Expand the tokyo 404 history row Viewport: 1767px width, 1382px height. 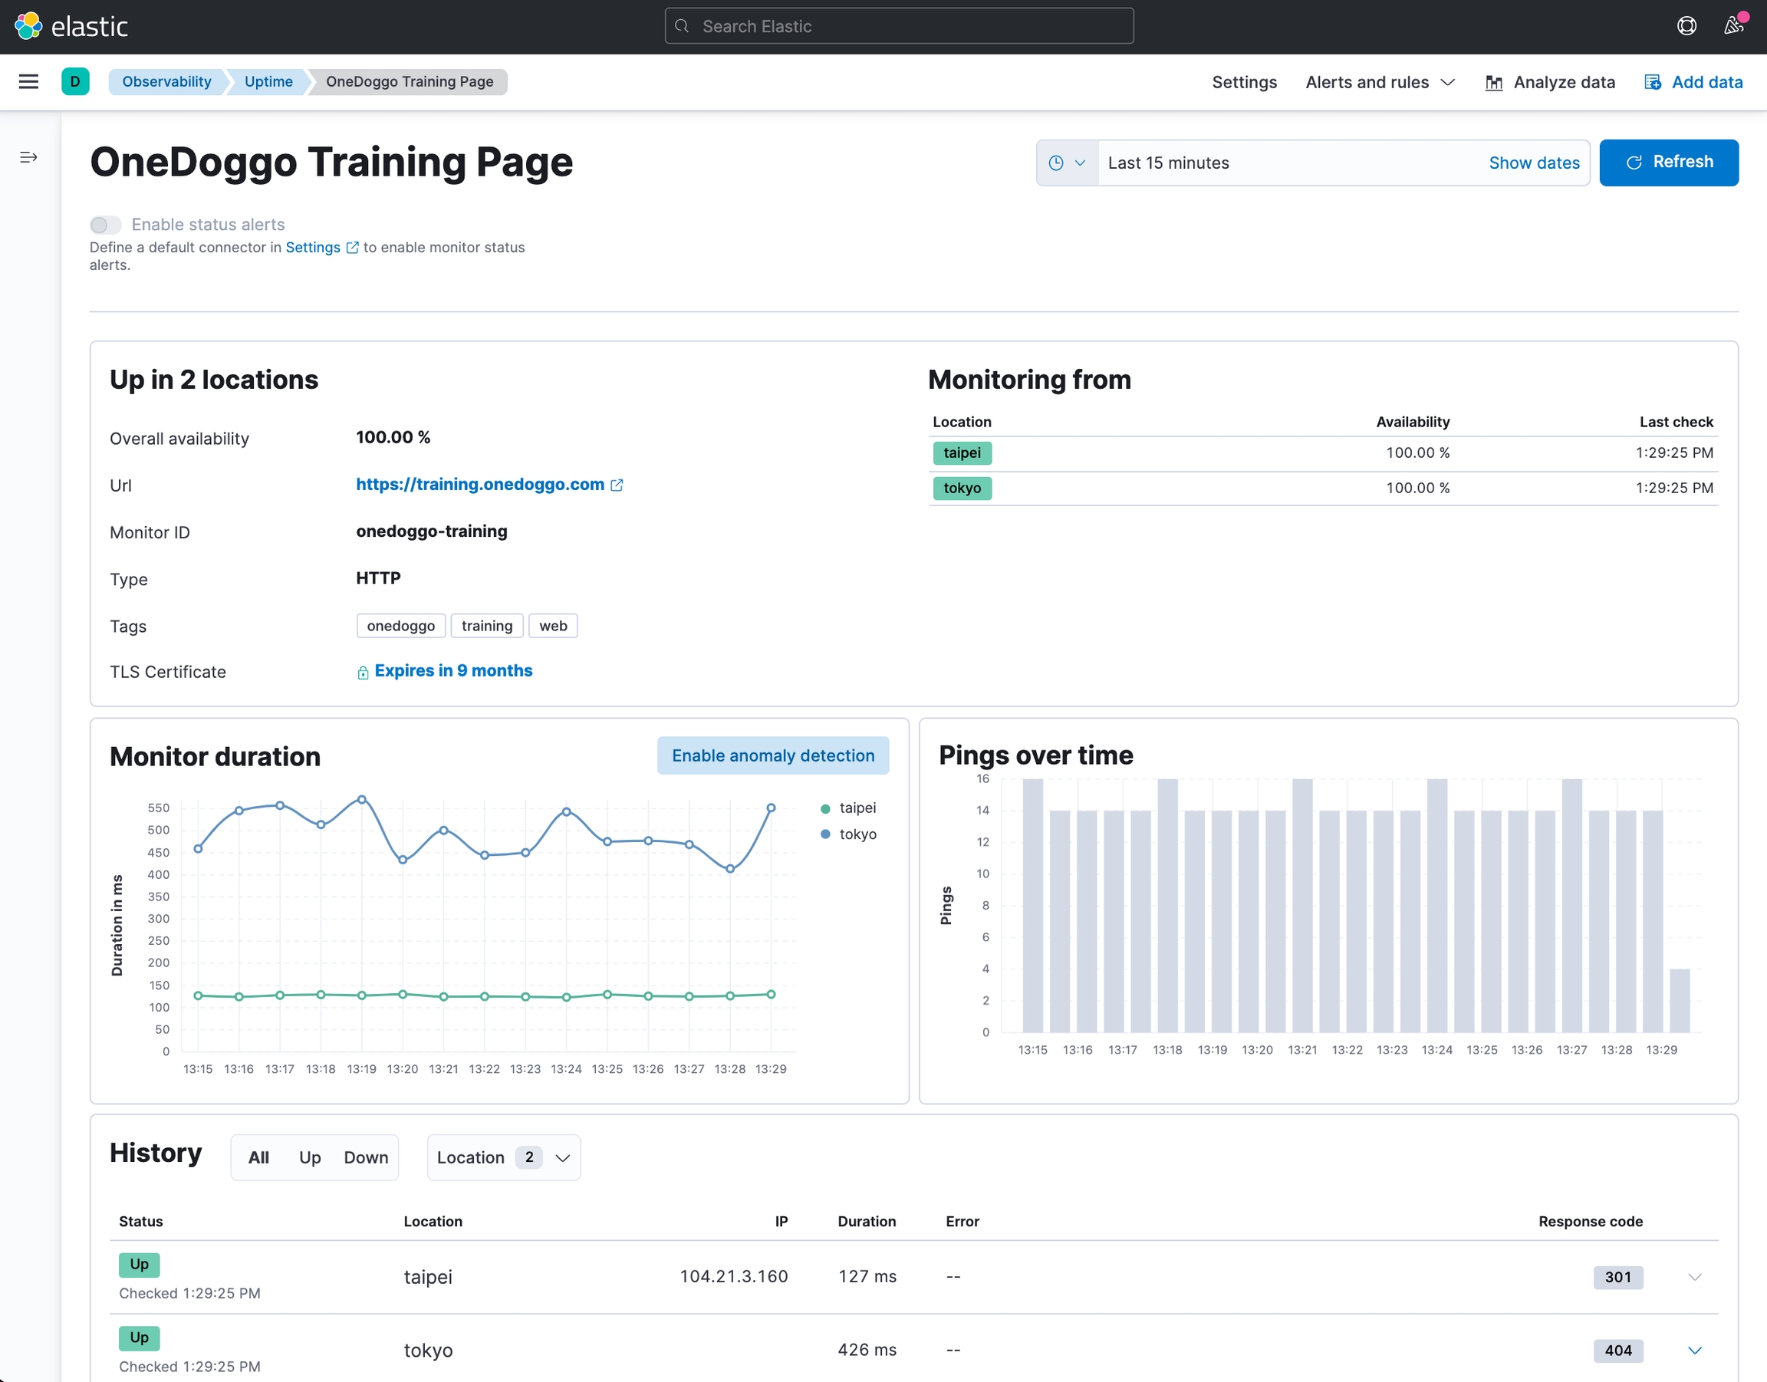click(1695, 1351)
